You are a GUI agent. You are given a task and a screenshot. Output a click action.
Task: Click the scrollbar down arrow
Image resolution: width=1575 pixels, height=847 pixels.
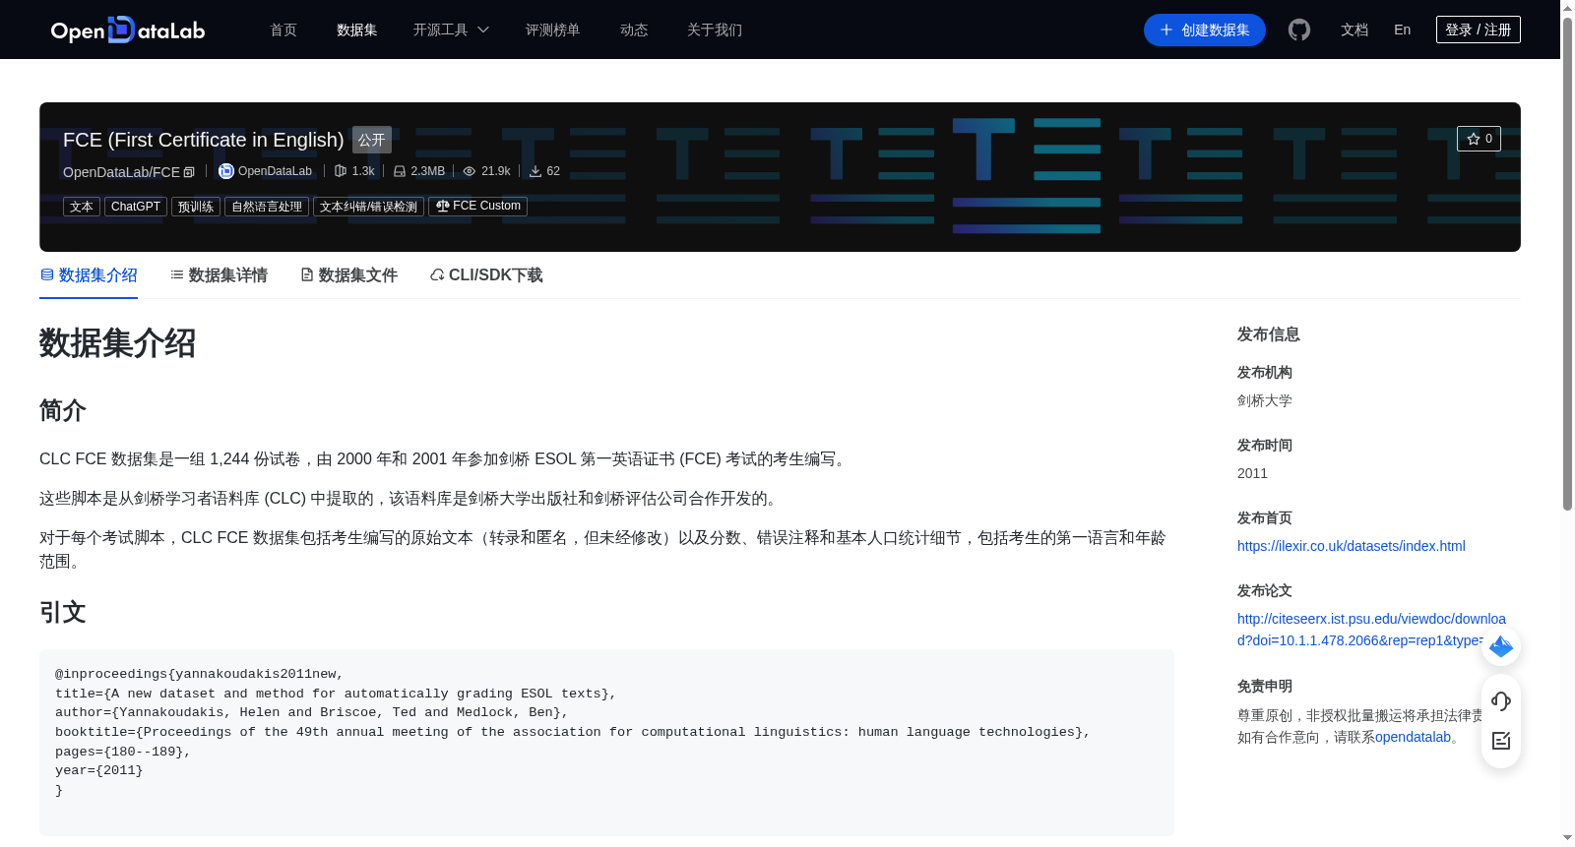(1567, 838)
